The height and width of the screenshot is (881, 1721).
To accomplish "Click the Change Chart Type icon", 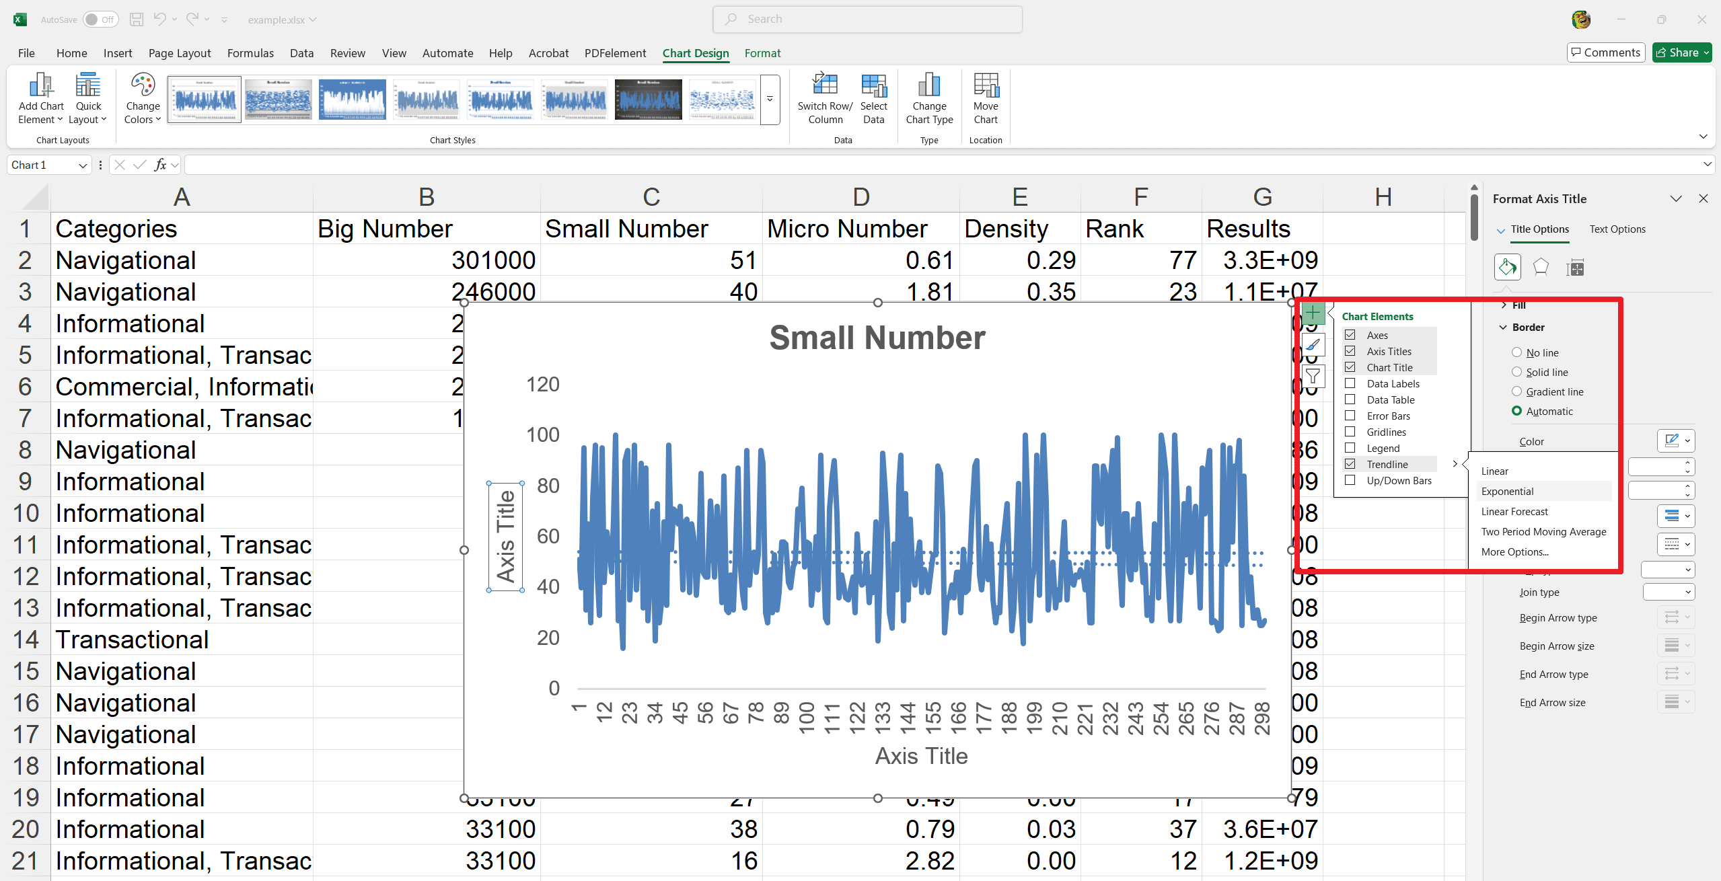I will coord(928,98).
